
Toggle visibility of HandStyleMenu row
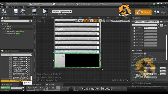click(29, 73)
